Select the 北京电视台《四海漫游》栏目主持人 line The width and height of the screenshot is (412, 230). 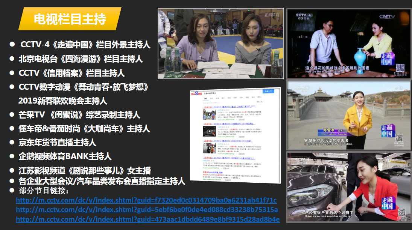point(81,59)
